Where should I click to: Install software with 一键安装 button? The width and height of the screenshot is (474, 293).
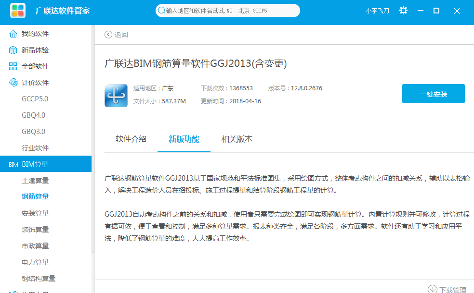433,94
